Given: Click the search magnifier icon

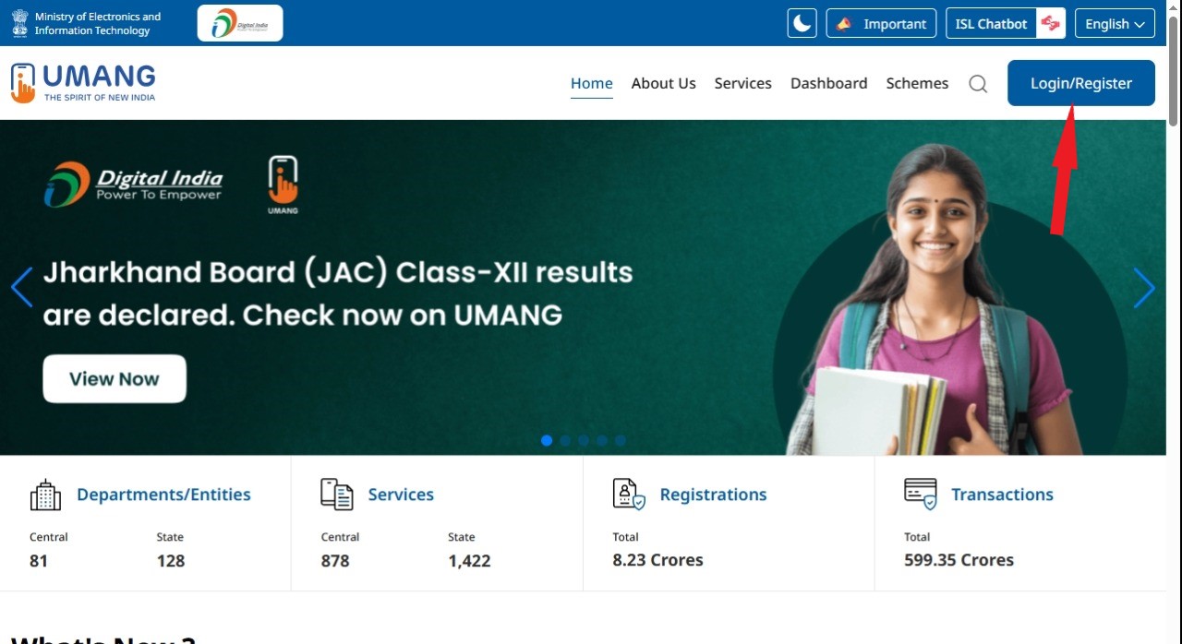Looking at the screenshot, I should [x=978, y=84].
